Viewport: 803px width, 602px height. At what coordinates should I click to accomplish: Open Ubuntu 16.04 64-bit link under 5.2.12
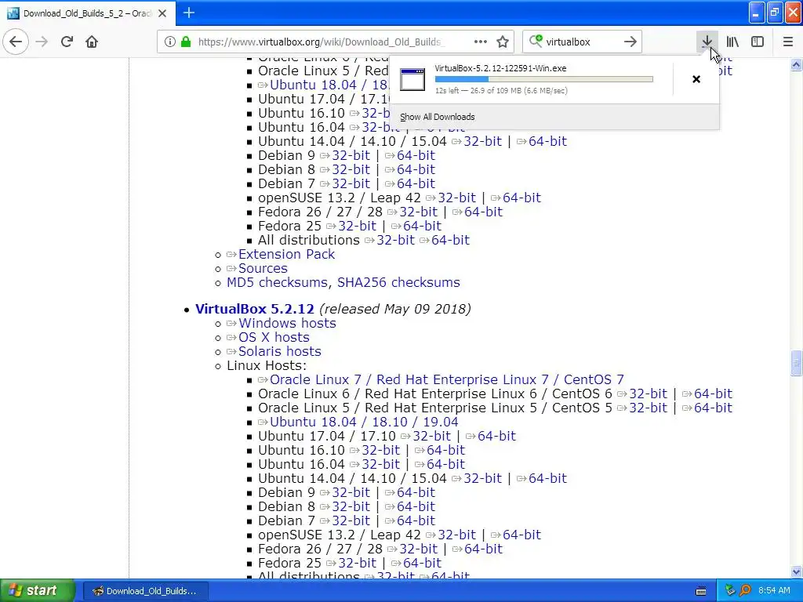445,464
